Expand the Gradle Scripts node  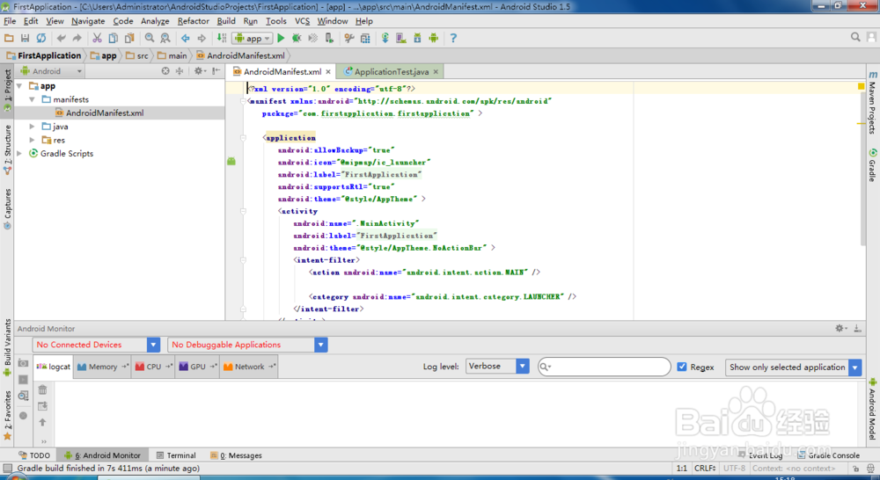tap(19, 153)
